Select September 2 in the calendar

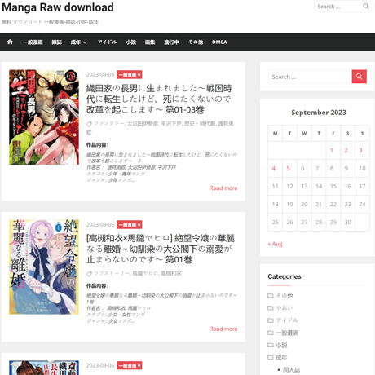[346, 150]
